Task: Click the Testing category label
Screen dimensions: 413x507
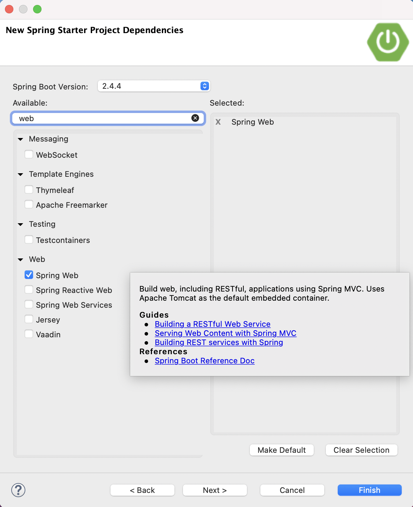Action: [42, 224]
